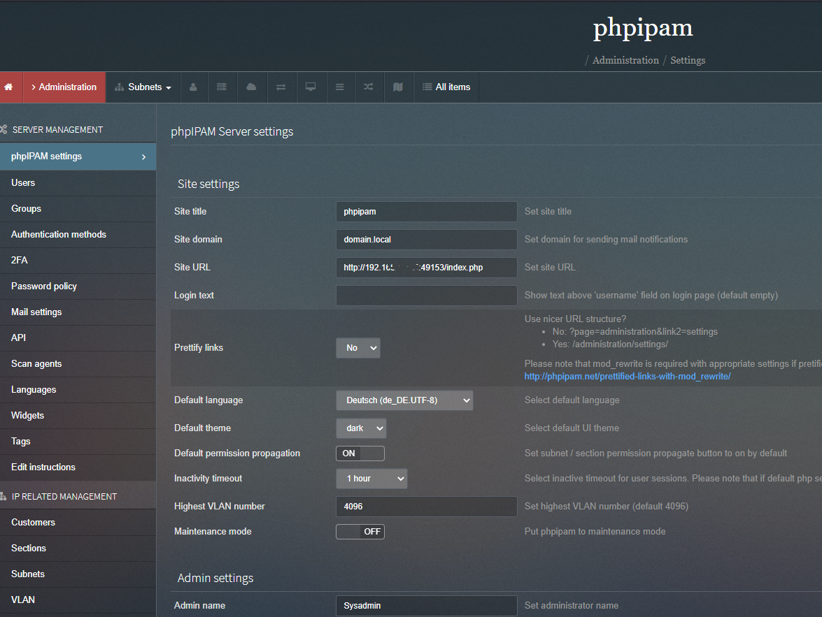The width and height of the screenshot is (822, 617).
Task: Click the phpipam header title
Action: tap(643, 28)
